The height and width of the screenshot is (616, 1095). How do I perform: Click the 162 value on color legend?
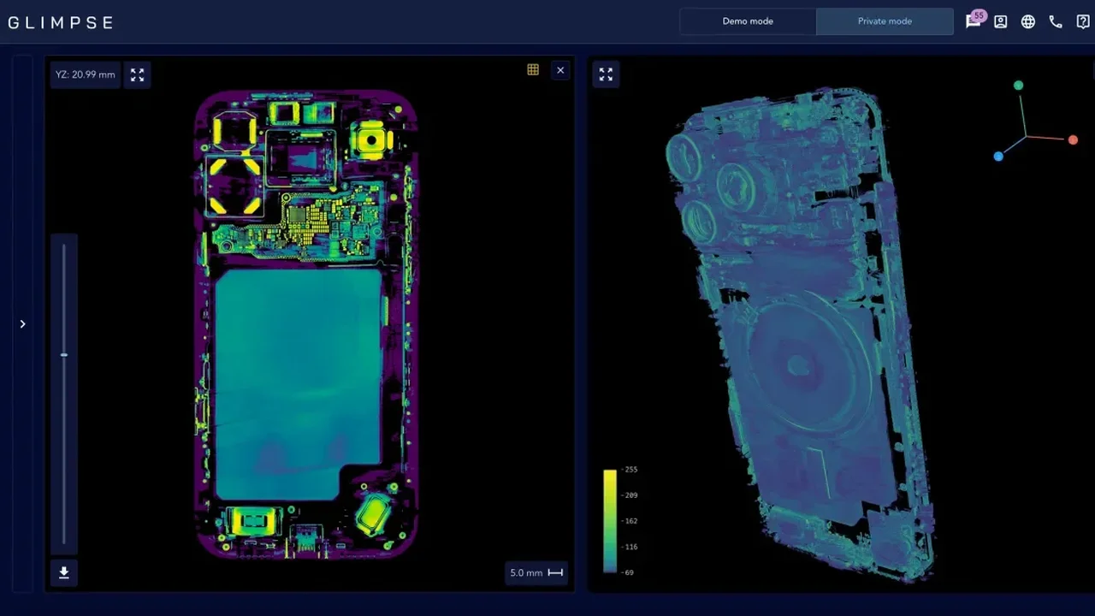[x=630, y=521]
